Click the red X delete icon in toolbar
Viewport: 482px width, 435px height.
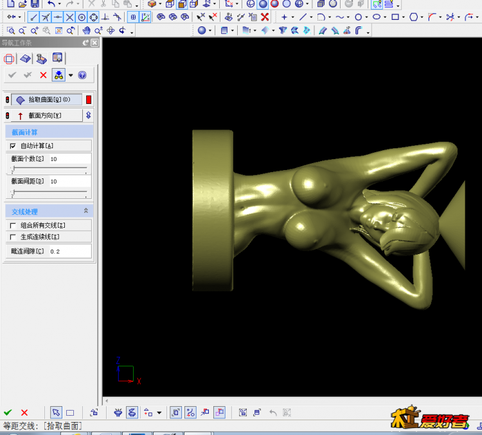coord(265,17)
